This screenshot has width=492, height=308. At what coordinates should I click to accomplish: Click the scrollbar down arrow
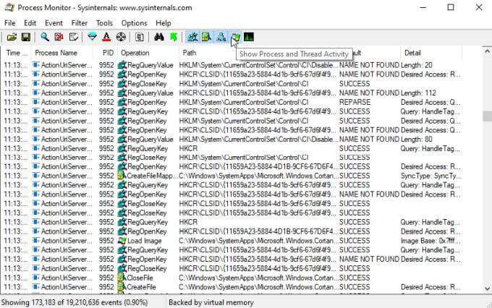(x=487, y=288)
